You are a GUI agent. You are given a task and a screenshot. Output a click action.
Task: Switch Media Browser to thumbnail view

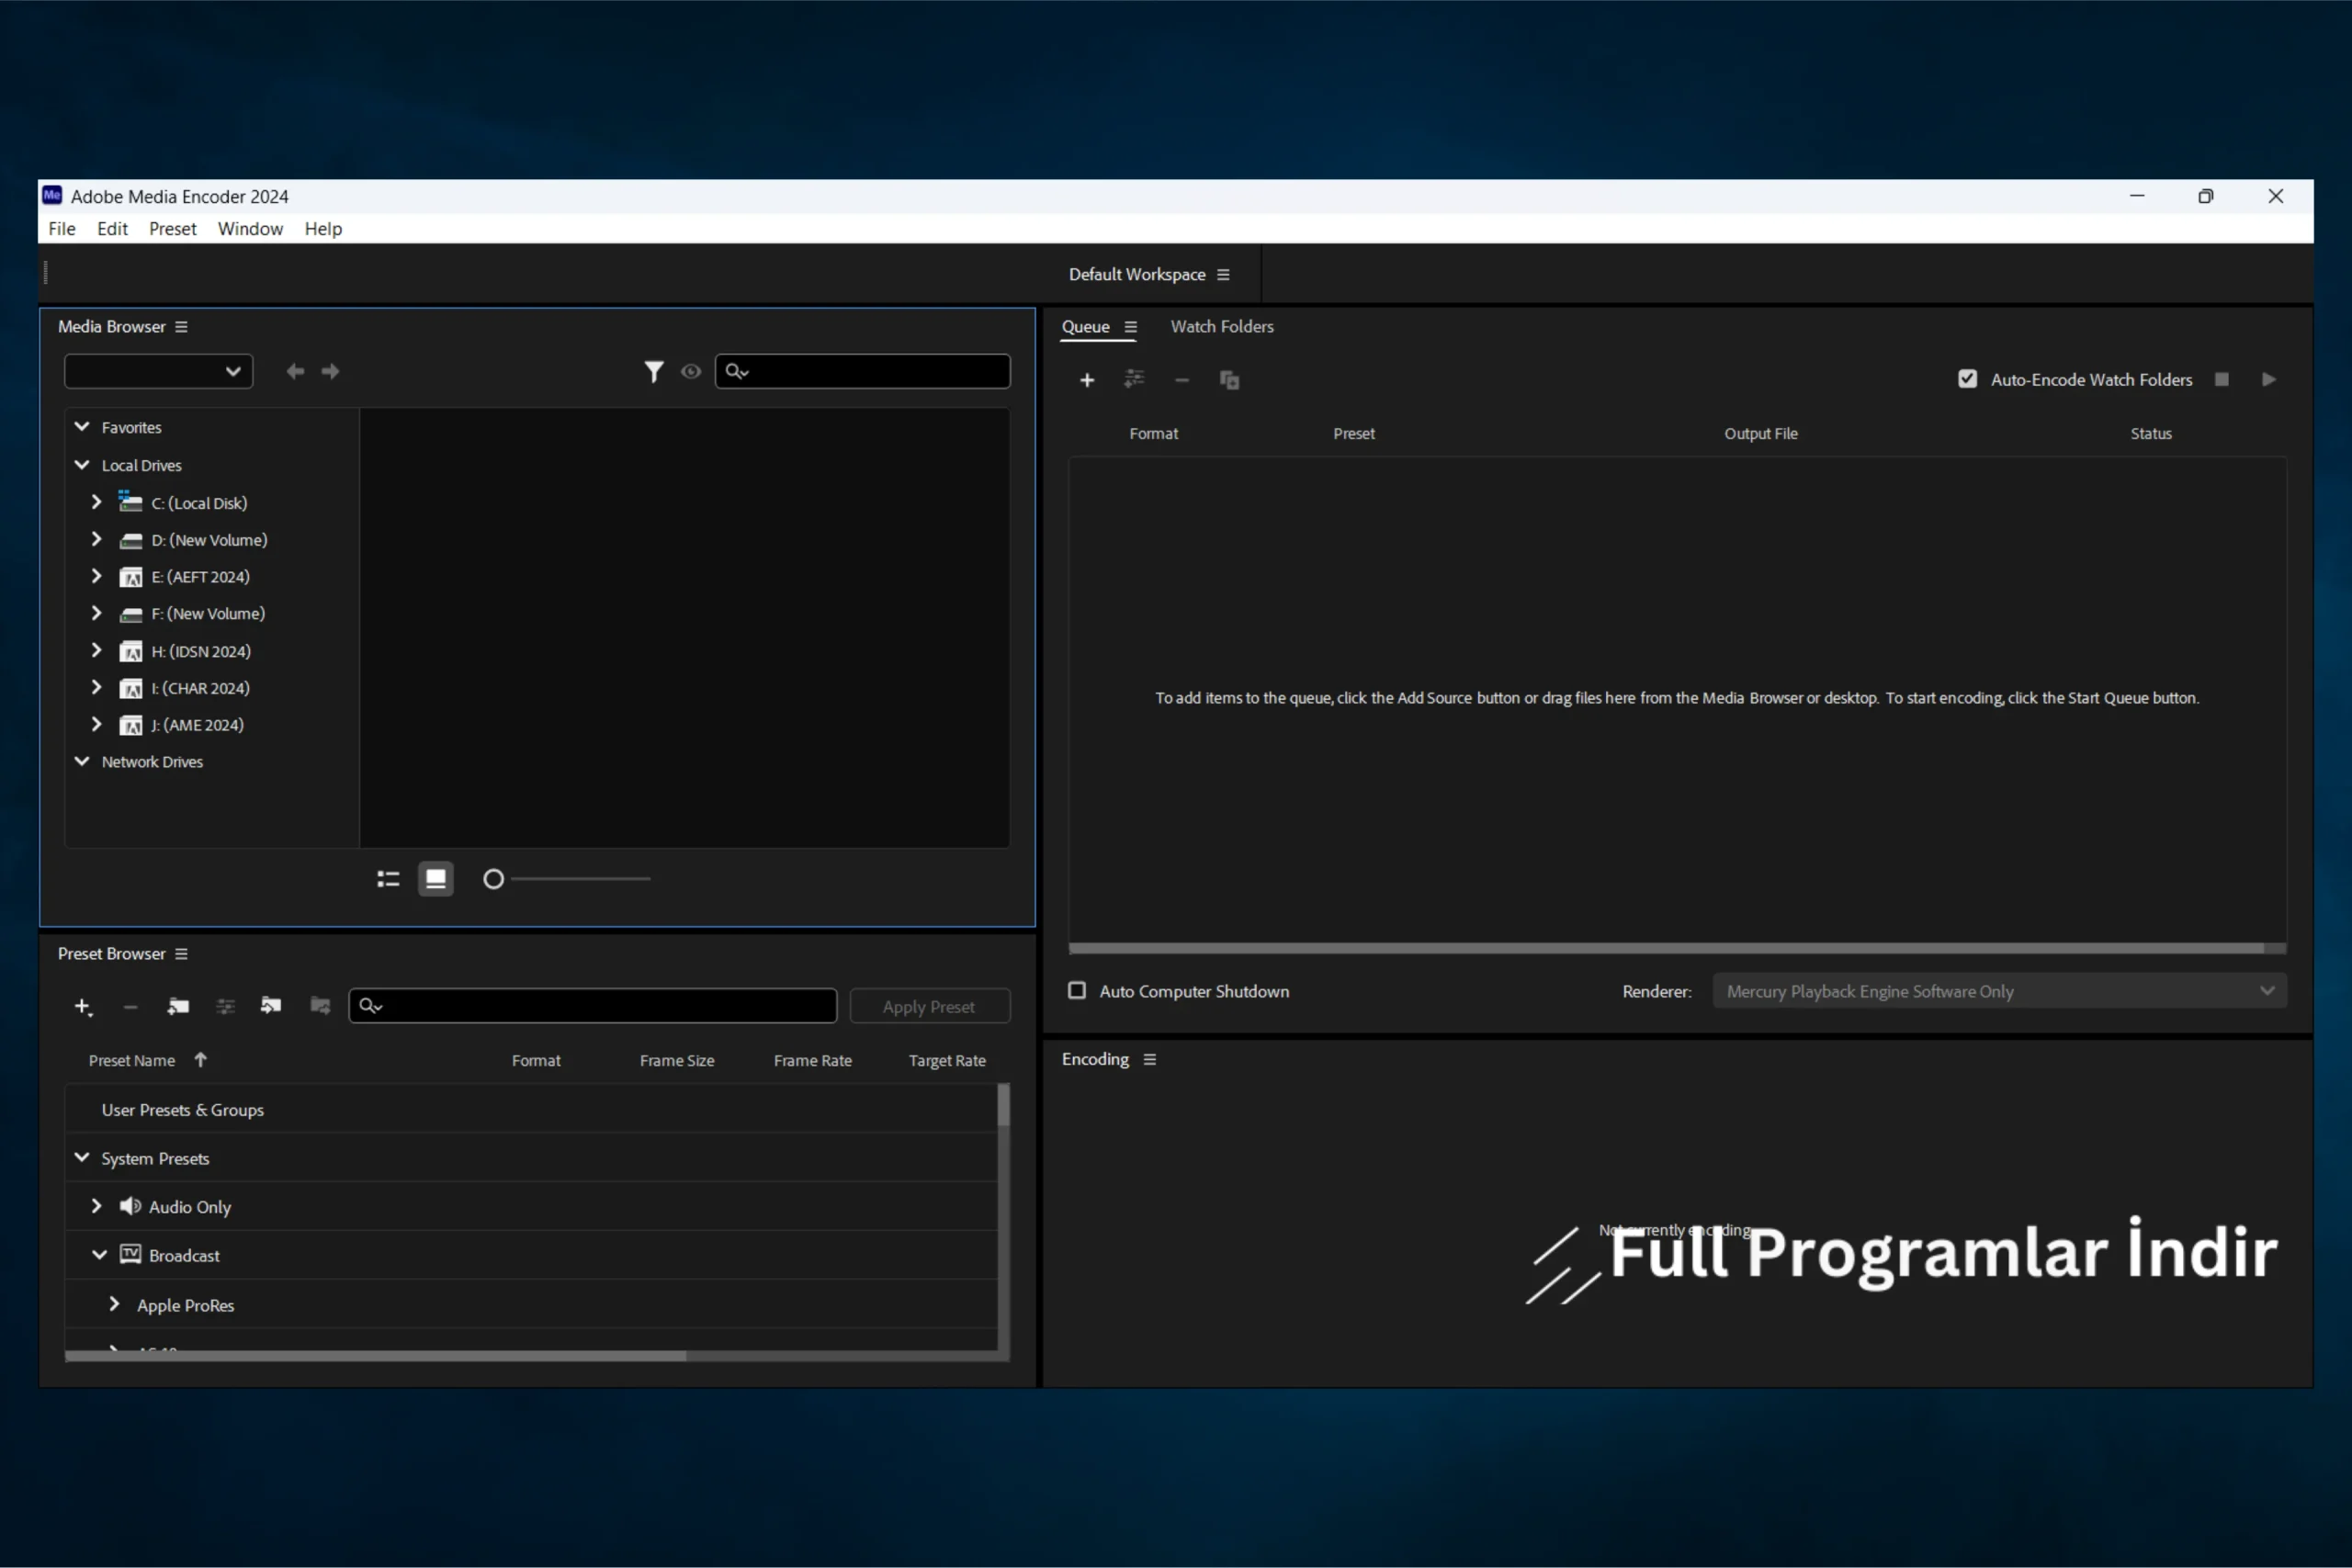coord(435,879)
